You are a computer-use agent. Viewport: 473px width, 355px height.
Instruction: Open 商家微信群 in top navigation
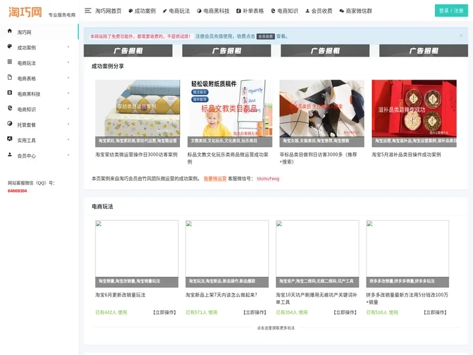(359, 11)
